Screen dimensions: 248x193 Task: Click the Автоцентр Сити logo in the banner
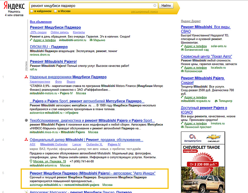point(193,138)
